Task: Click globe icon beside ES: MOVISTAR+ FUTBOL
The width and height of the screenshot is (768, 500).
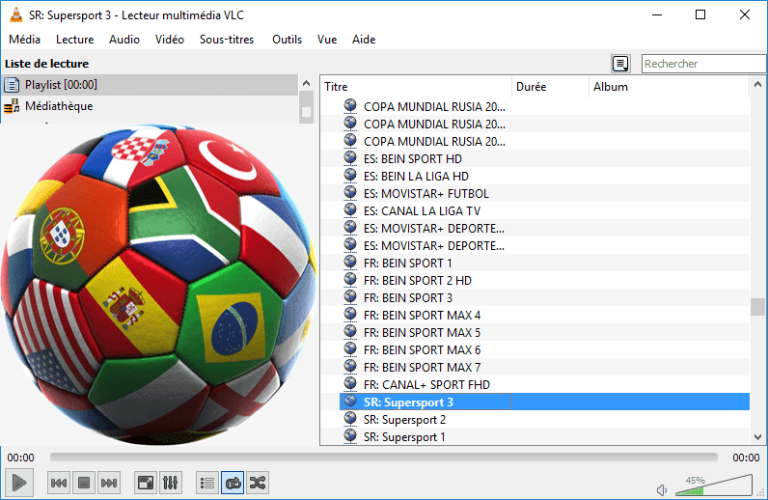Action: [350, 193]
